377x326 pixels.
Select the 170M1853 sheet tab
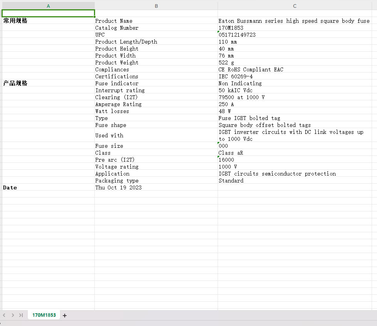pyautogui.click(x=44, y=315)
